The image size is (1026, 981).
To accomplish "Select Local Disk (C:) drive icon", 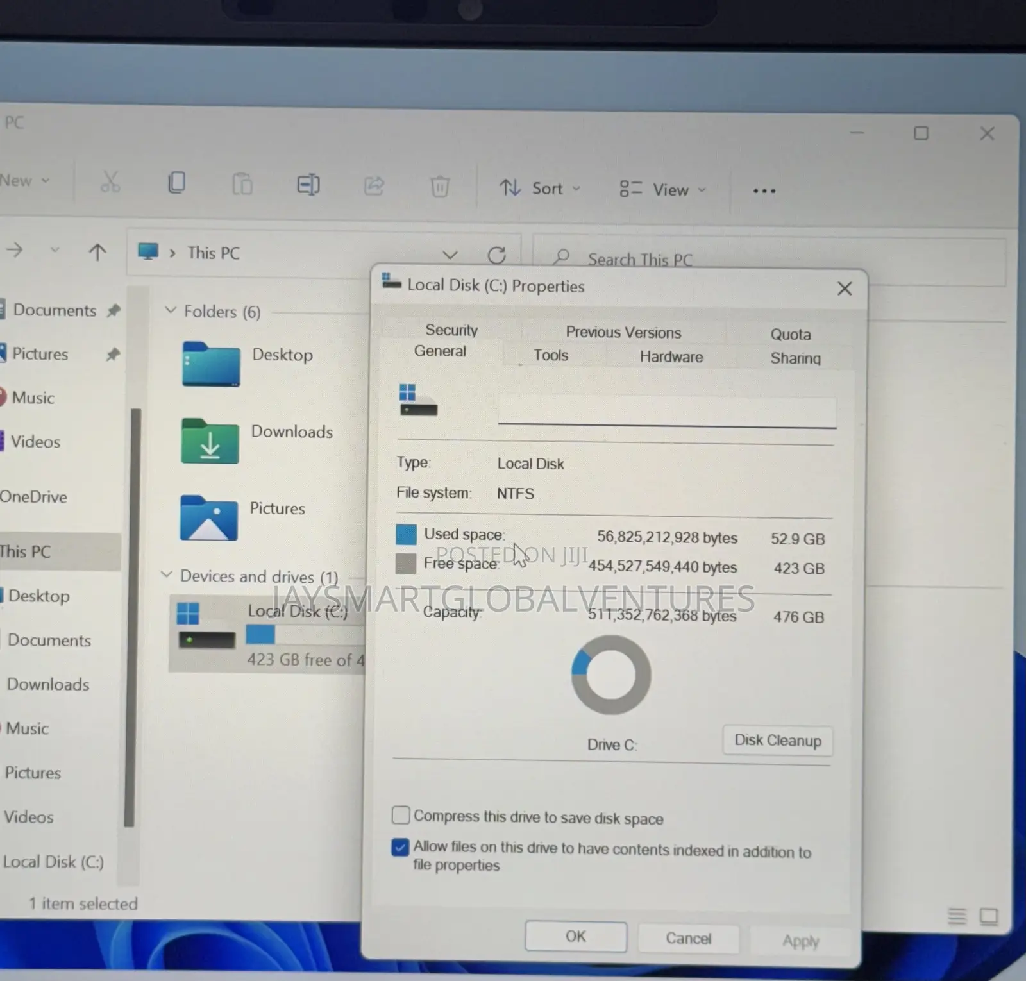I will [206, 626].
